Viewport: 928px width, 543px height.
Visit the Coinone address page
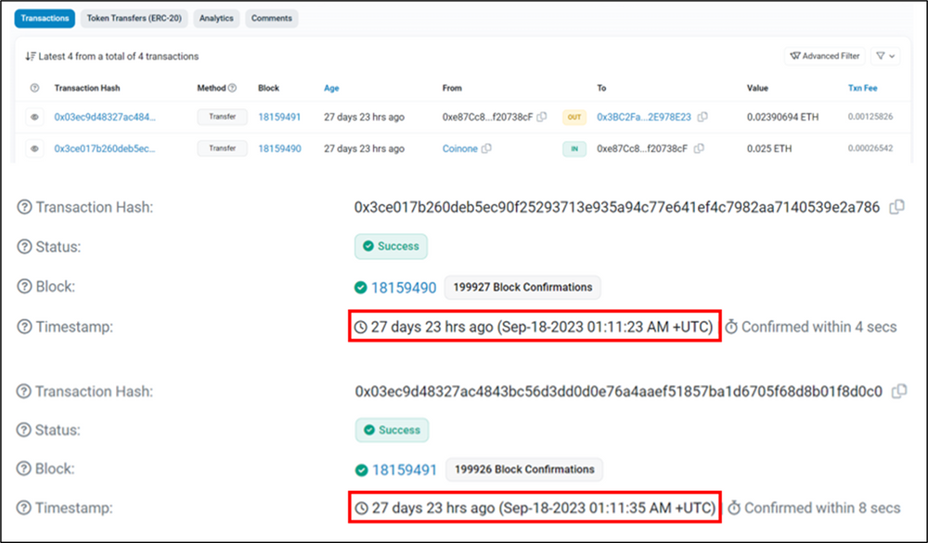[458, 148]
